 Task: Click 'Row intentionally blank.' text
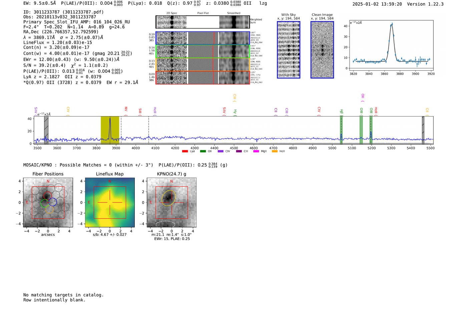pyautogui.click(x=54, y=300)
